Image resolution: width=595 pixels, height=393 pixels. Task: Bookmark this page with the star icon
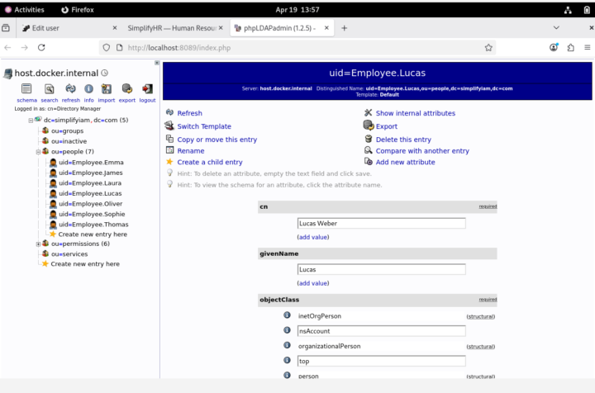[488, 47]
